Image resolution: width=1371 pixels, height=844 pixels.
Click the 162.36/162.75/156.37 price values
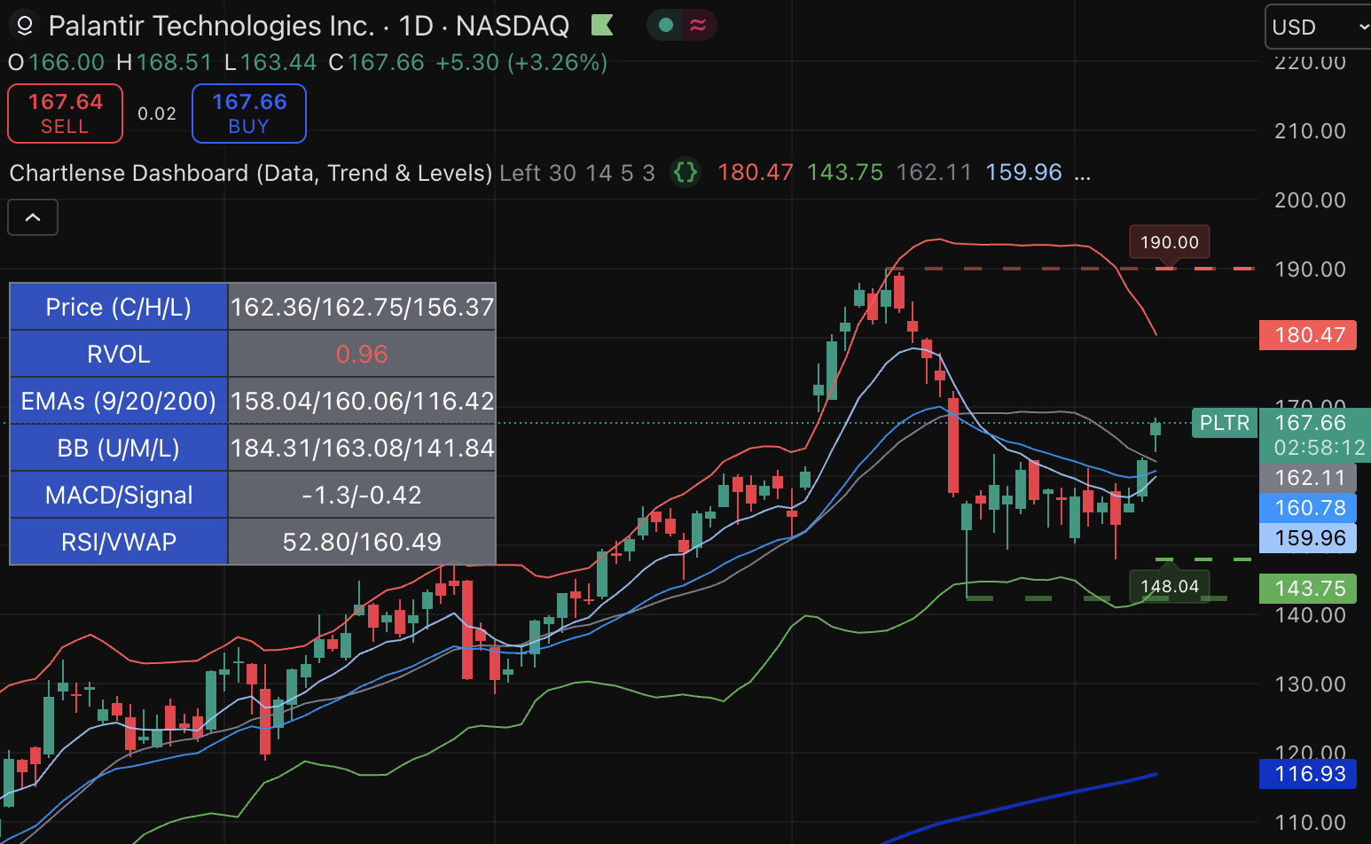coord(362,308)
